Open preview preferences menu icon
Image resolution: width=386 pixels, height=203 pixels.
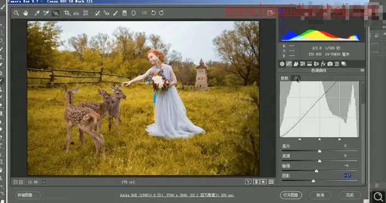point(271,182)
